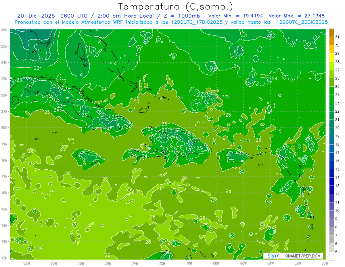This screenshot has height=267, width=345.
Task: Select initialization time '1200UTC_17DIC2025'
Action: (x=197, y=22)
